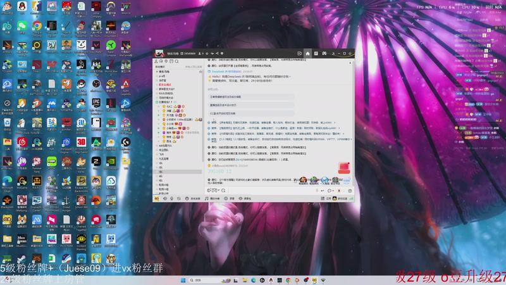Click the magnifier icon above the channel list
The image size is (506, 285).
click(176, 61)
